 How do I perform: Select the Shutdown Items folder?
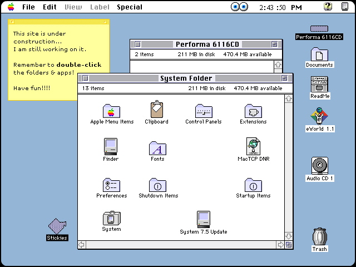(x=157, y=185)
